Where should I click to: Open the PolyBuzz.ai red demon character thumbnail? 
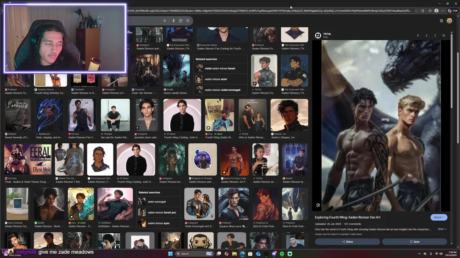coord(266,204)
